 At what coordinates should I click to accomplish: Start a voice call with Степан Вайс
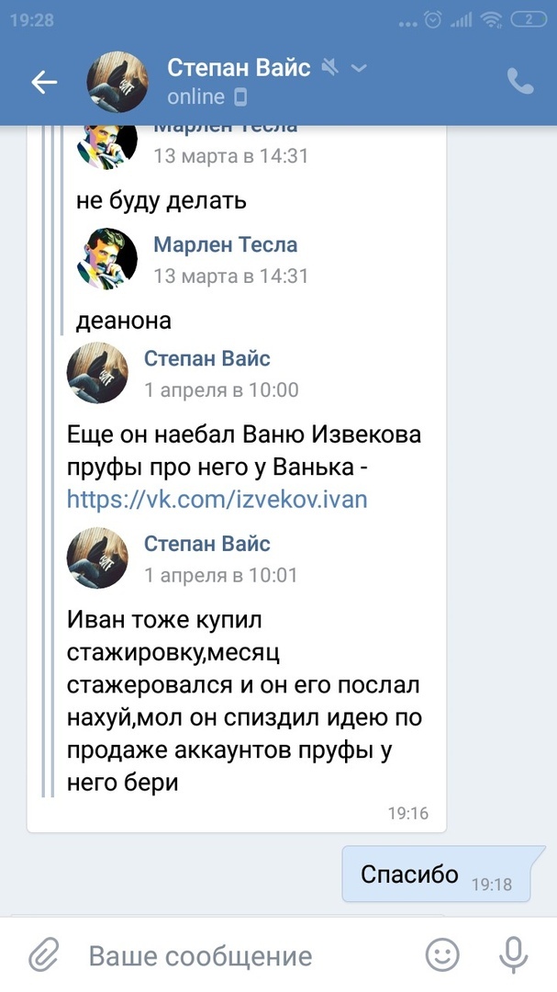(x=520, y=82)
